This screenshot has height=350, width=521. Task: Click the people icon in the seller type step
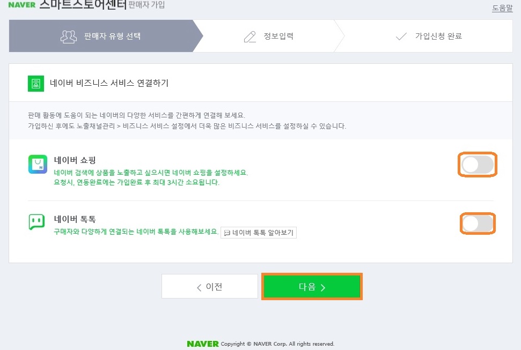[x=69, y=36]
